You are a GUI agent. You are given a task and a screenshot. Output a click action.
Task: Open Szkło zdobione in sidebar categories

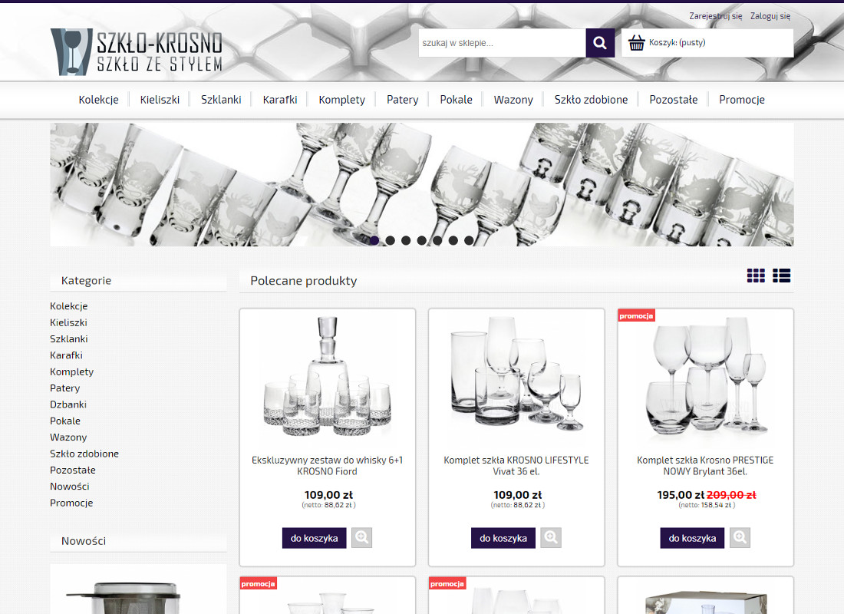click(x=84, y=454)
